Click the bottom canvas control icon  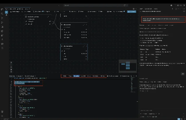point(11,72)
